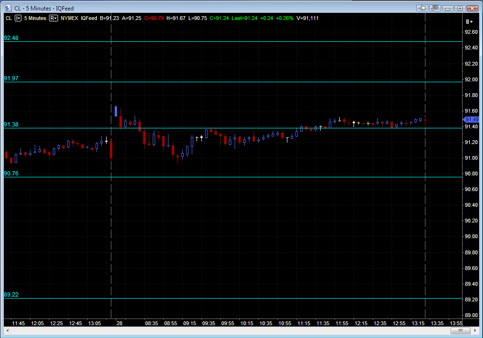
Task: Click the scrollbar right arrow
Action: point(475,330)
